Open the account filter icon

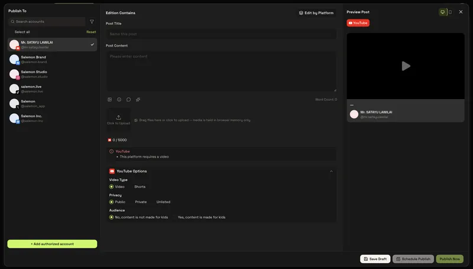(x=92, y=22)
